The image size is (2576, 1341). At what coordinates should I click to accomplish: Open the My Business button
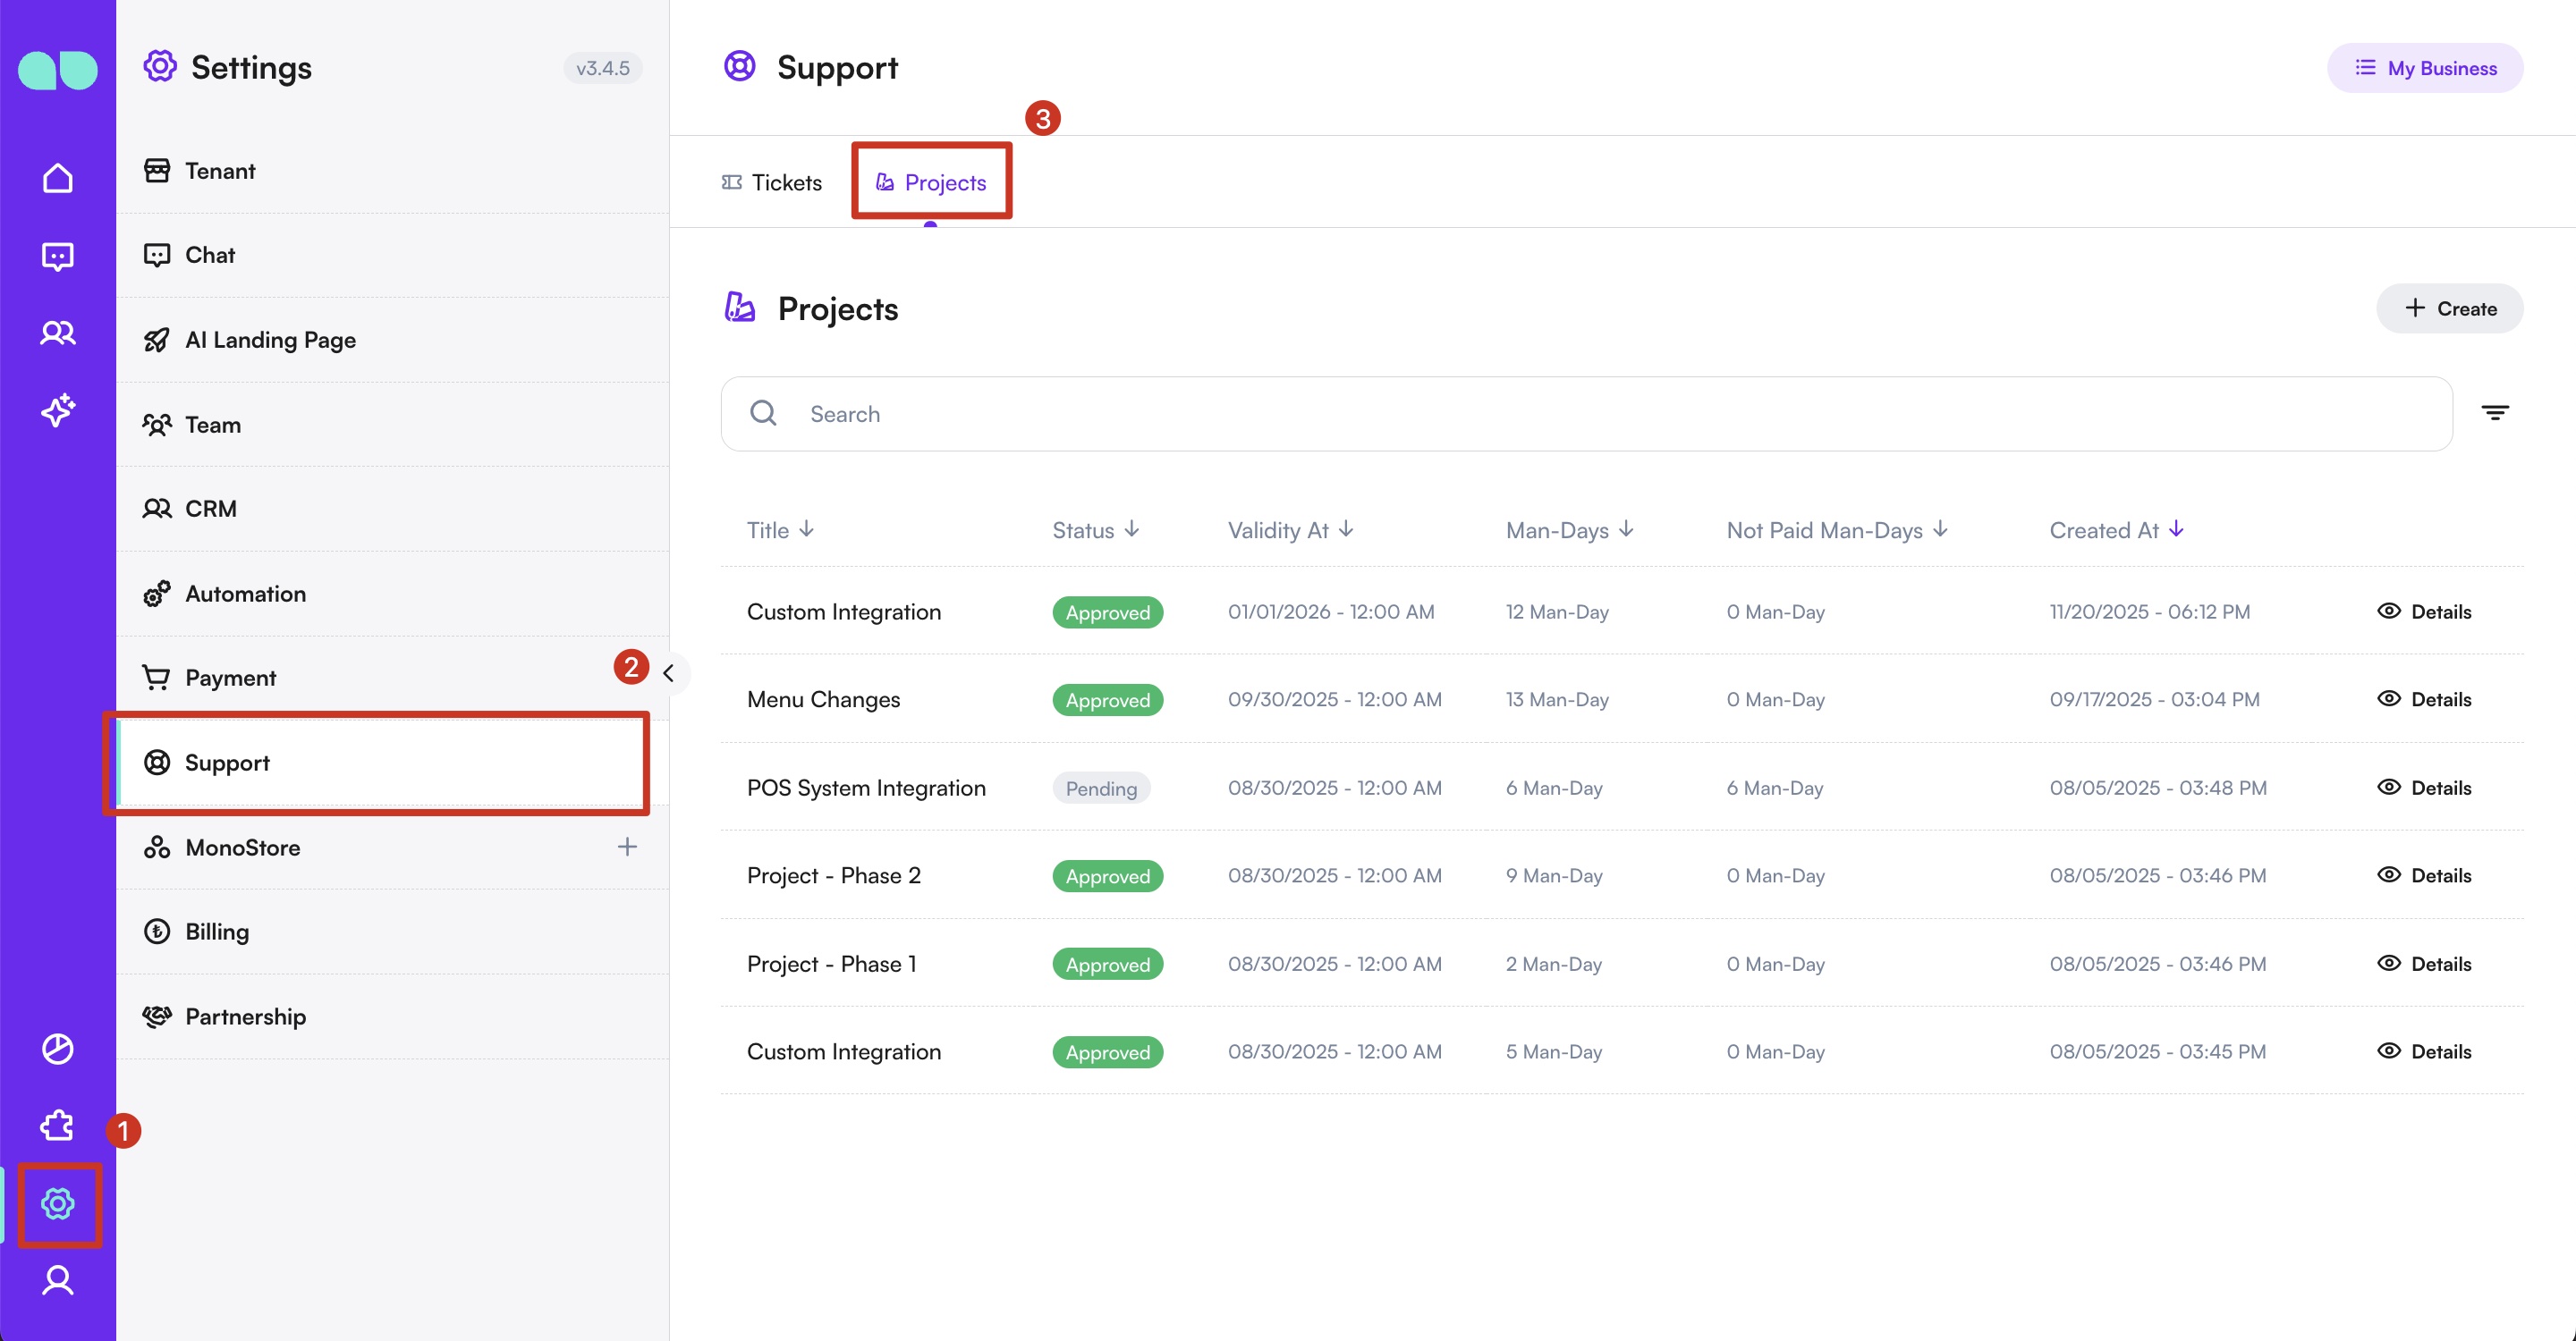click(2424, 68)
